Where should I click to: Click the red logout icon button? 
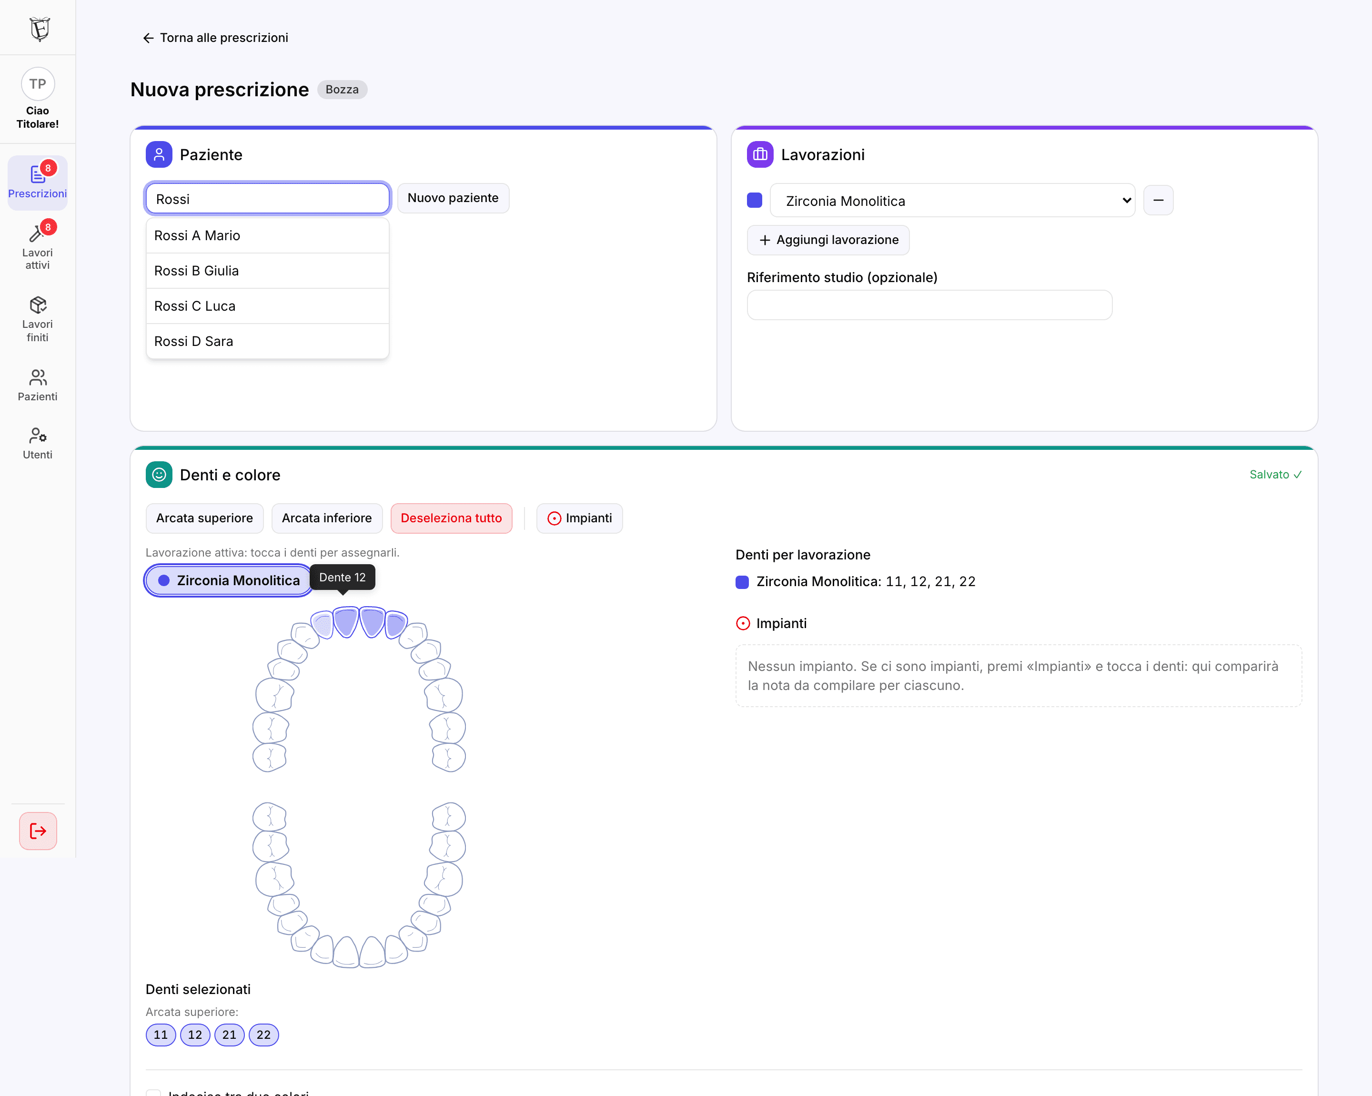[38, 831]
